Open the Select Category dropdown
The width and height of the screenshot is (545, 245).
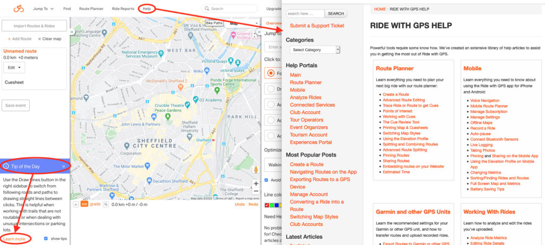tap(315, 50)
